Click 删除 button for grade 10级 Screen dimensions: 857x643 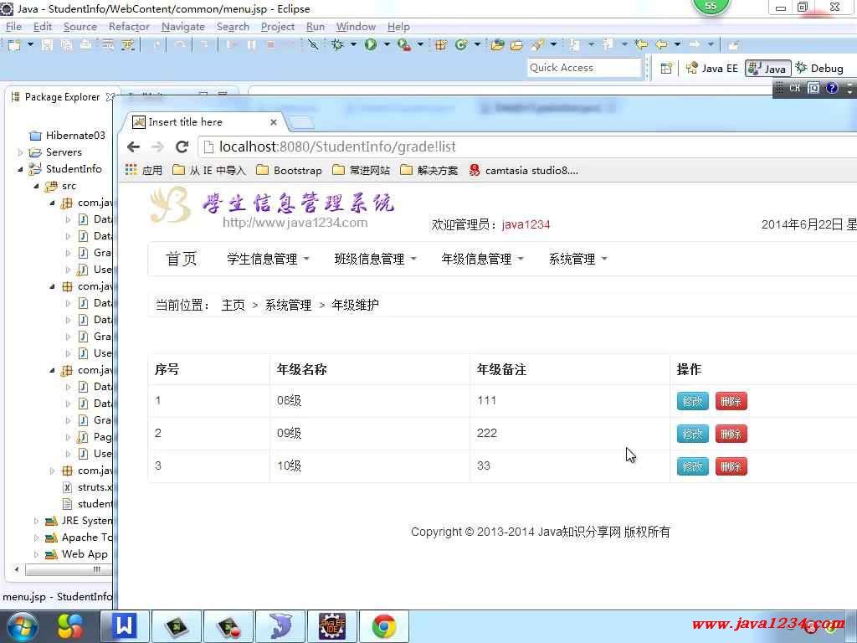(731, 466)
